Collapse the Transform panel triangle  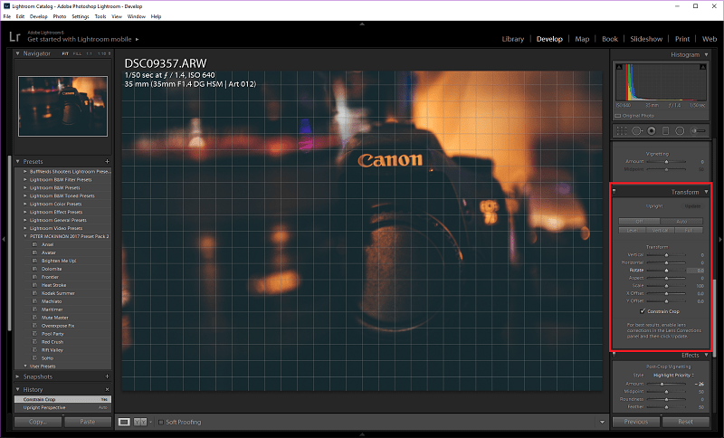point(706,192)
